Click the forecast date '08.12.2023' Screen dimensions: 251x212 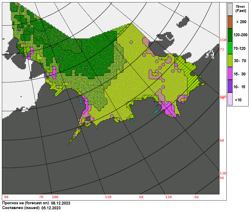pyautogui.click(x=61, y=203)
